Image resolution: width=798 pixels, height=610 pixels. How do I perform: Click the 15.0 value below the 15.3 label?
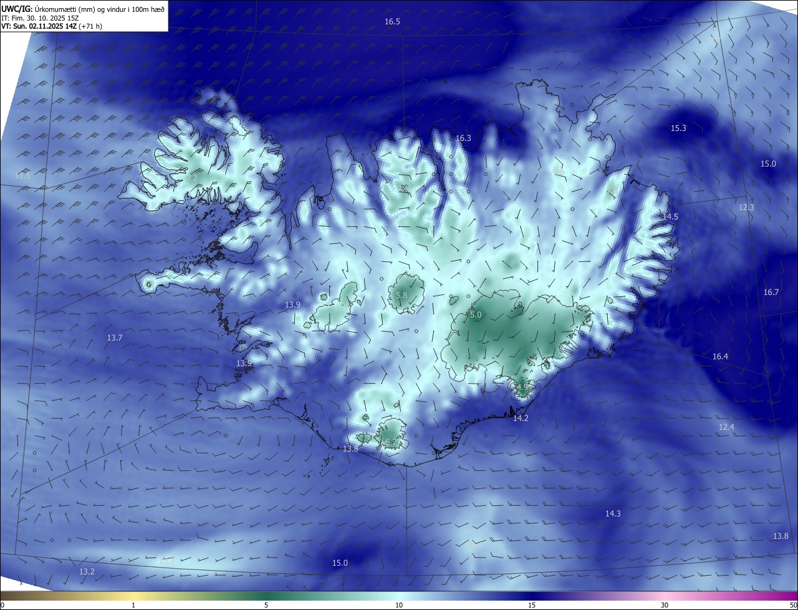768,163
